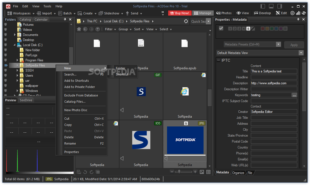310x185 pixels.
Task: Expand the Windows folder node
Action: (x=17, y=91)
